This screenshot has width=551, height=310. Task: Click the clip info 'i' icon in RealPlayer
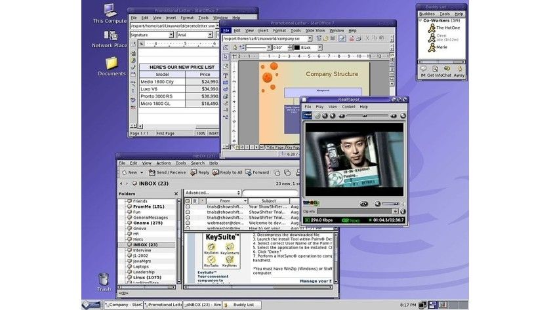point(403,211)
